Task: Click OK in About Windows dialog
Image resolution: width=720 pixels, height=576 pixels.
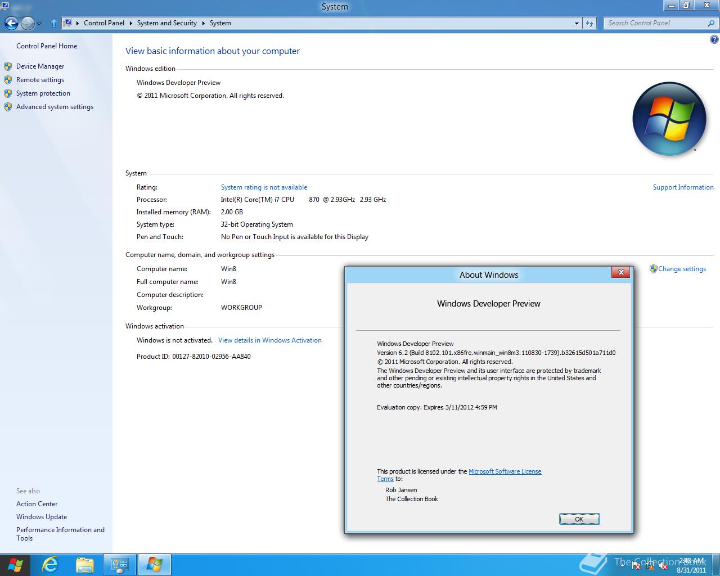Action: tap(579, 519)
